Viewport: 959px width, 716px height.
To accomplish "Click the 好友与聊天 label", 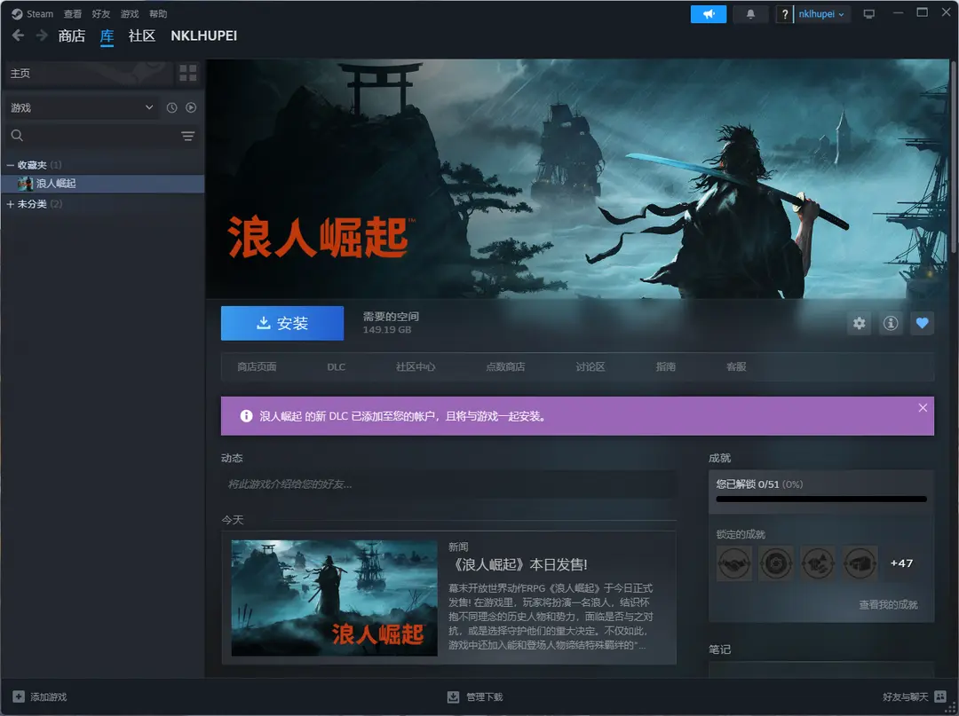I will [905, 697].
